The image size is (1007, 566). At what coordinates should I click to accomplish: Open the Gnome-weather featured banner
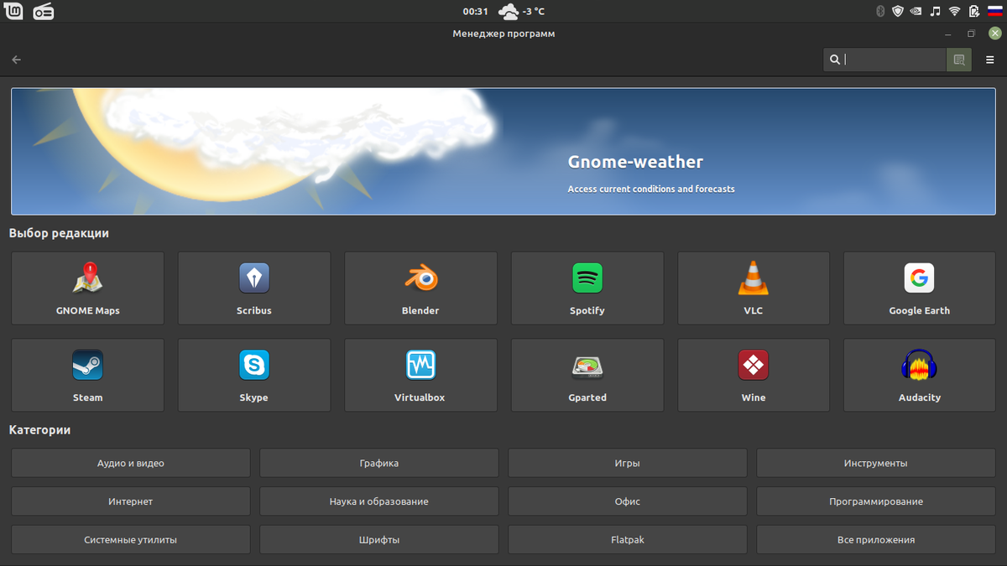(503, 151)
